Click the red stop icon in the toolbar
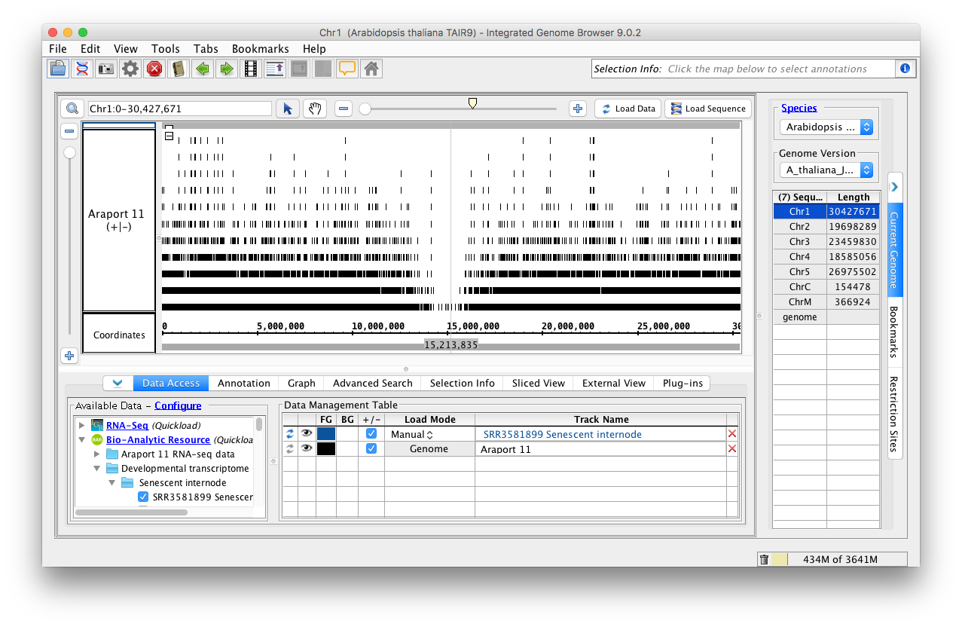962x627 pixels. 154,69
